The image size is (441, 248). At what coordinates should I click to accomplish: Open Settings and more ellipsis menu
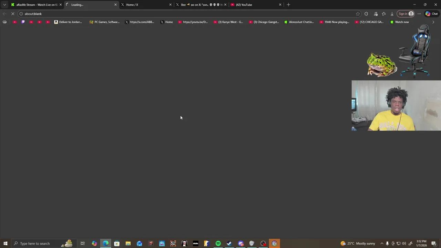click(419, 14)
